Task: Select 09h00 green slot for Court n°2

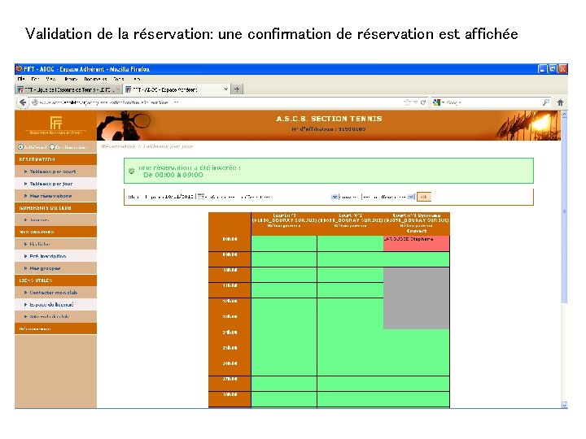Action: click(350, 259)
